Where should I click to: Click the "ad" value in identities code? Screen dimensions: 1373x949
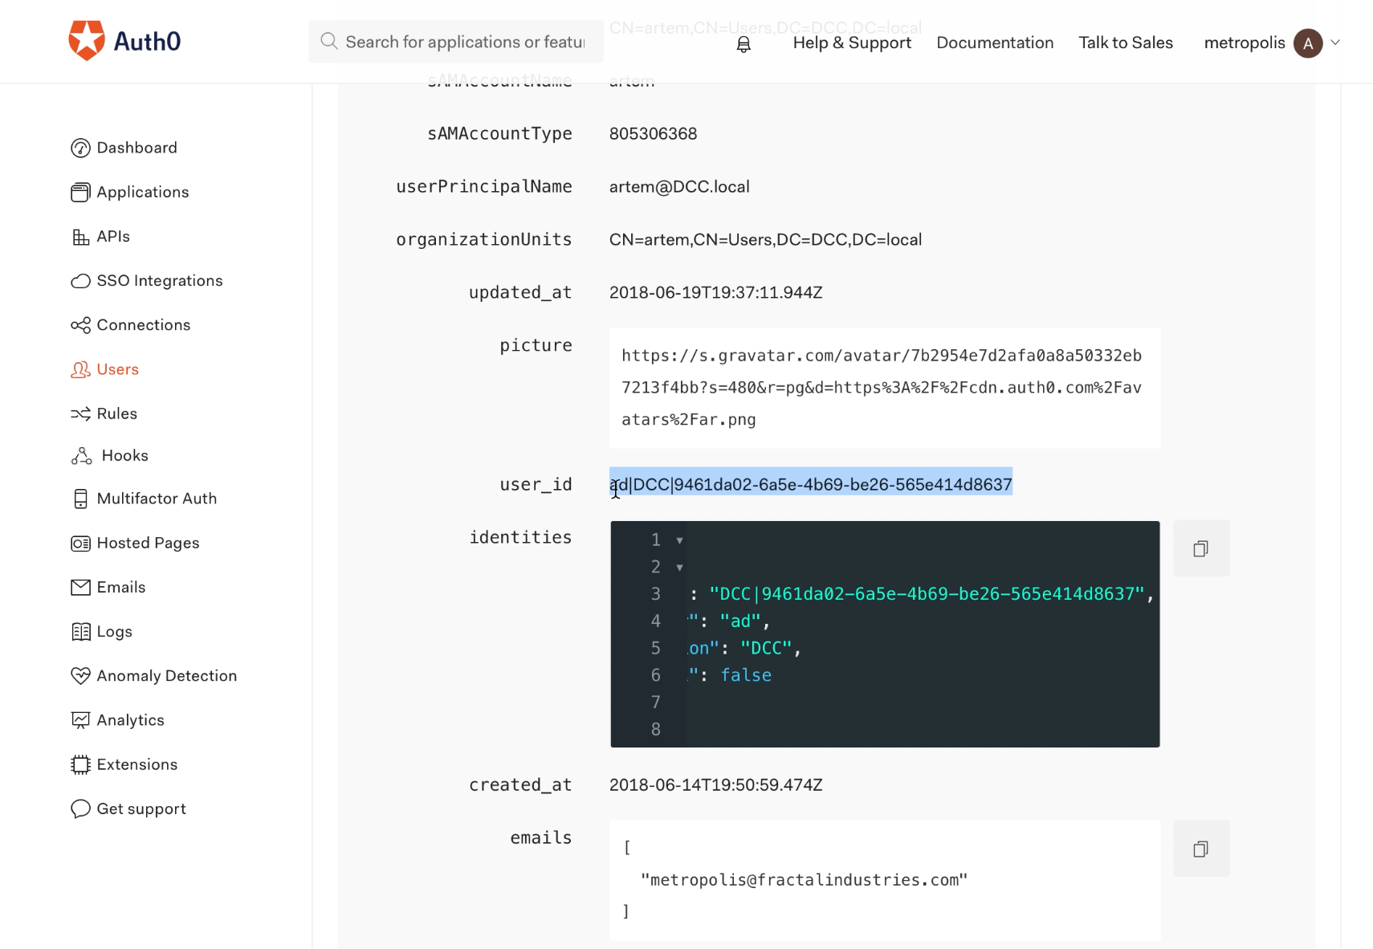coord(740,621)
